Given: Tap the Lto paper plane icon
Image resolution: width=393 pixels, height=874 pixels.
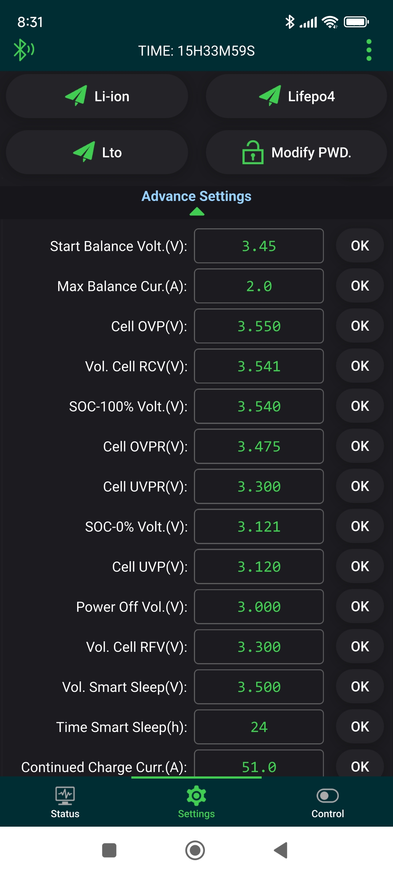Looking at the screenshot, I should point(84,152).
